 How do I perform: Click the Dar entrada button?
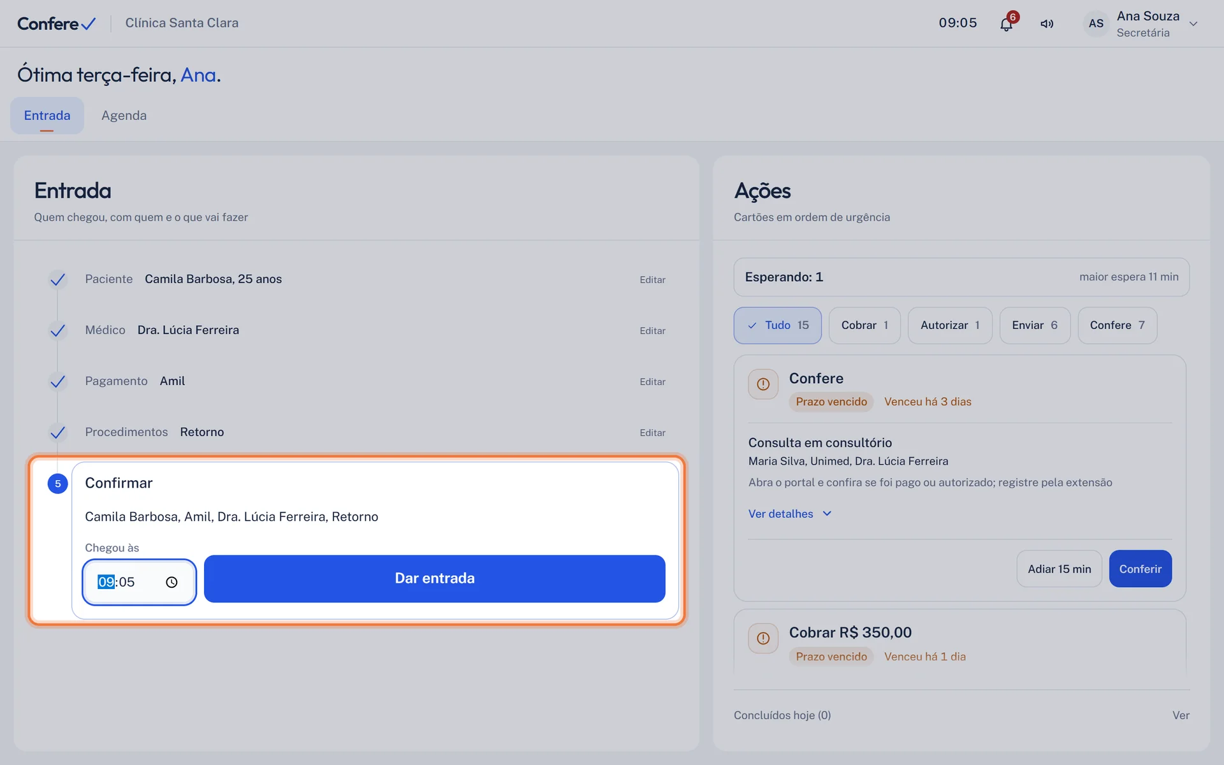pos(435,578)
